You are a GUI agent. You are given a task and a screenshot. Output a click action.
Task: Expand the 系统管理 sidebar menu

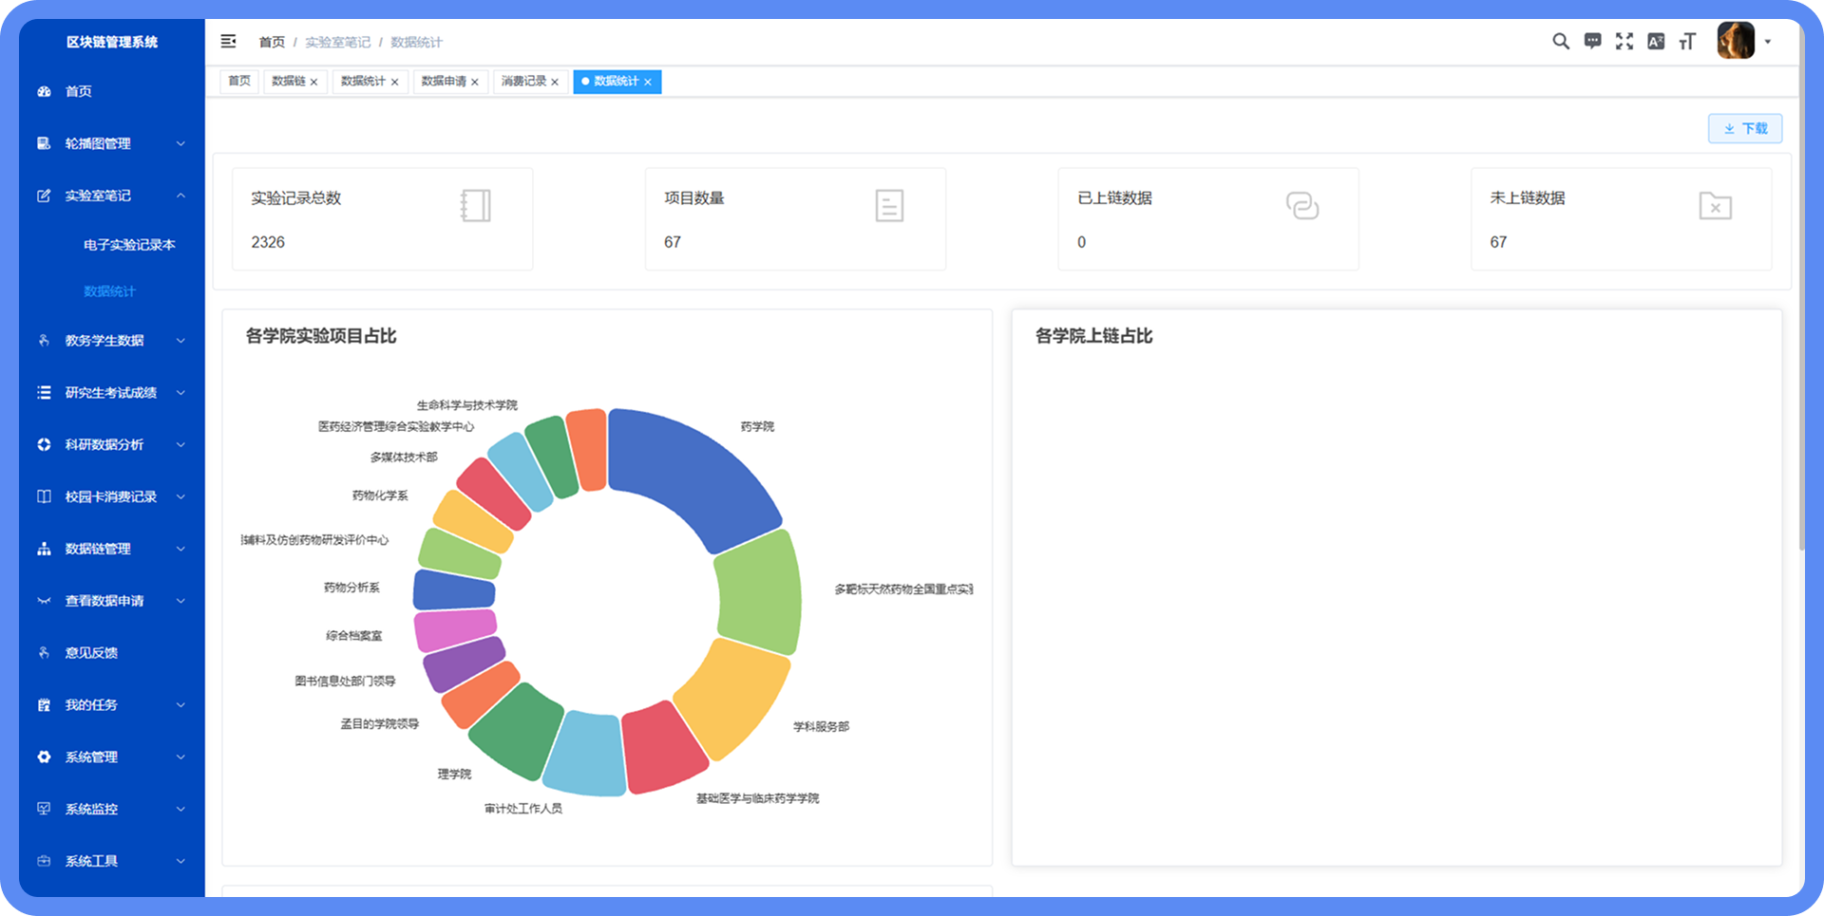111,757
